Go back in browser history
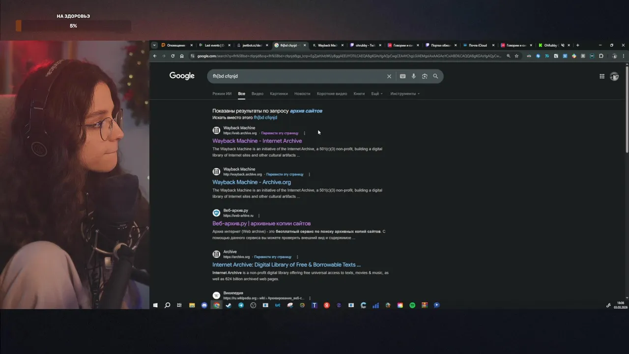Image resolution: width=629 pixels, height=354 pixels. coord(155,56)
